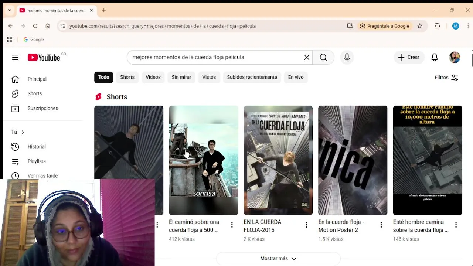Image resolution: width=473 pixels, height=266 pixels.
Task: Open the Filtros search filters
Action: [x=446, y=78]
